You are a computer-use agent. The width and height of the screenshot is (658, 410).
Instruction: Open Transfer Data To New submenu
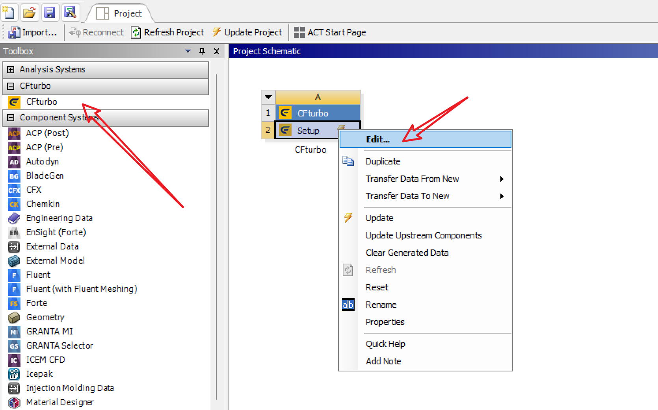coord(407,196)
